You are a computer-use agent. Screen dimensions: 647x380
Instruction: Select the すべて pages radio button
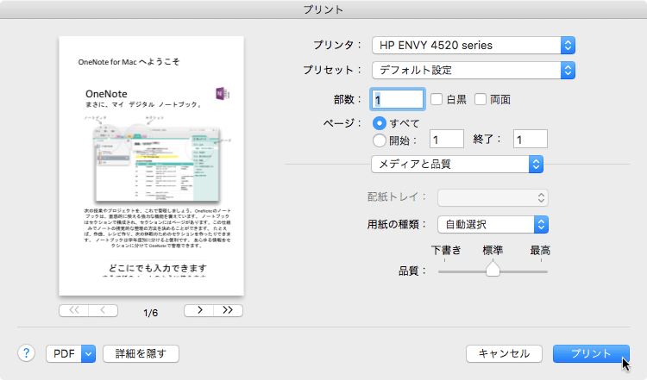(x=380, y=123)
